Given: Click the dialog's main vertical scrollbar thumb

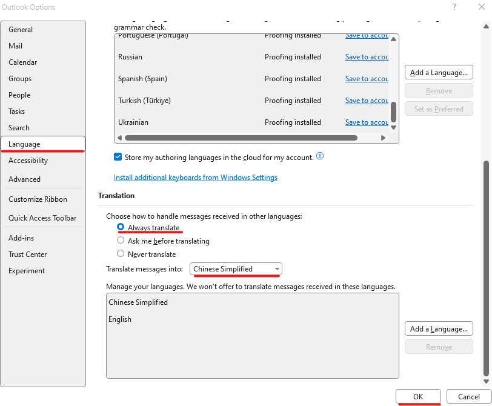Looking at the screenshot, I should tap(486, 268).
